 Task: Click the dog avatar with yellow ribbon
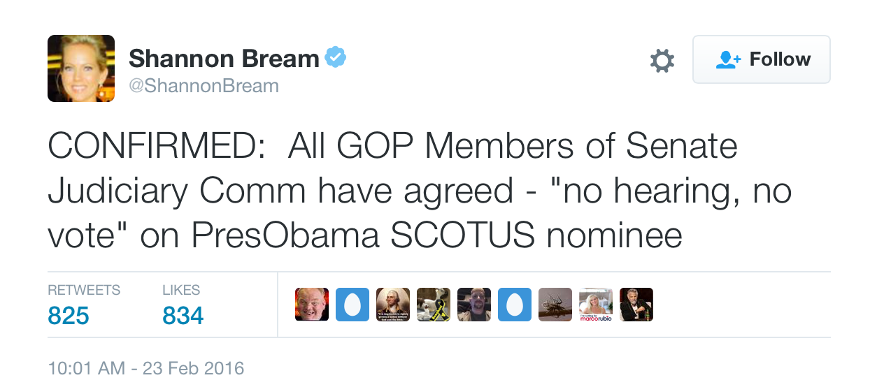[x=434, y=305]
